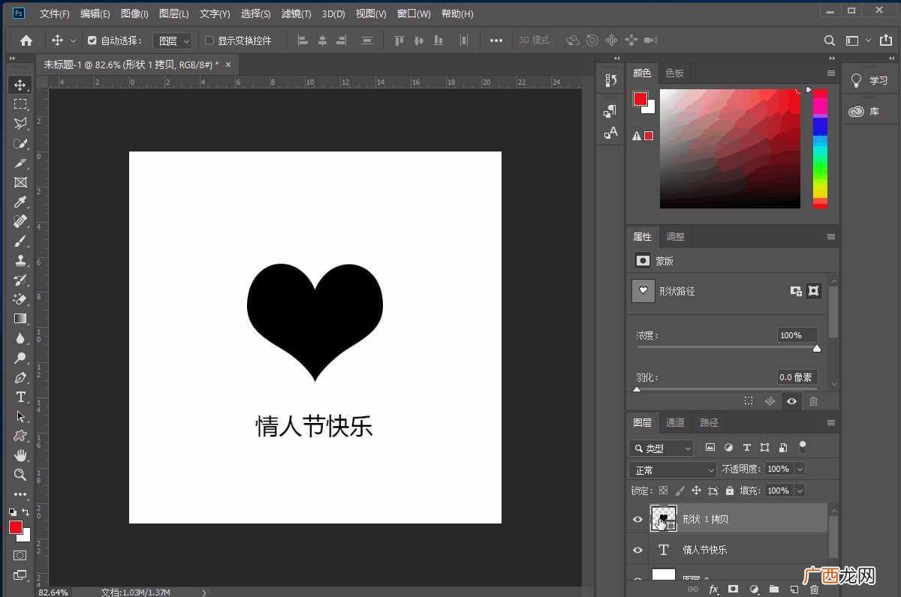This screenshot has width=901, height=597.
Task: Enable the 显示变换控件 checkbox
Action: pyautogui.click(x=209, y=40)
